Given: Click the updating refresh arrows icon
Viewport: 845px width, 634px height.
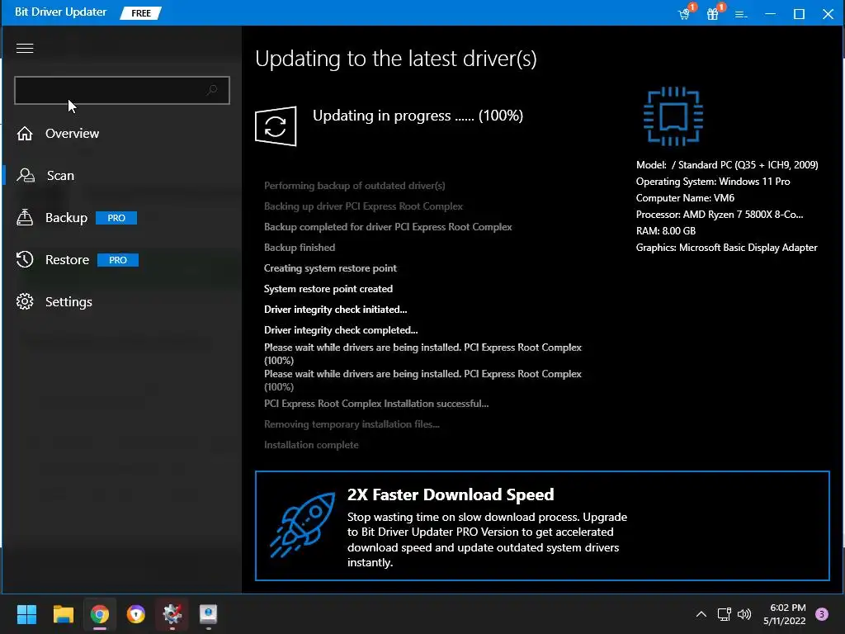Looking at the screenshot, I should 276,126.
